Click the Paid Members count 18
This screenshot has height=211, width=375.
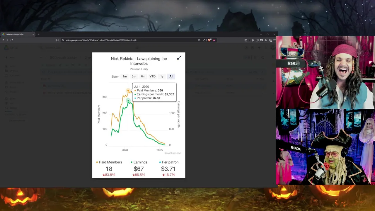coord(109,169)
